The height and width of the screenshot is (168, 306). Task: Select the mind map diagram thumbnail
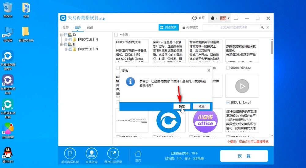[132, 121]
